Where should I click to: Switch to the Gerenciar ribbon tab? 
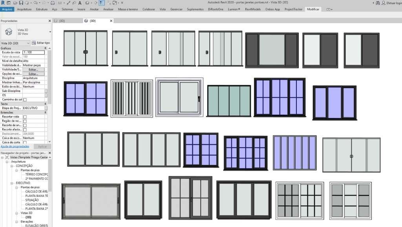point(176,9)
